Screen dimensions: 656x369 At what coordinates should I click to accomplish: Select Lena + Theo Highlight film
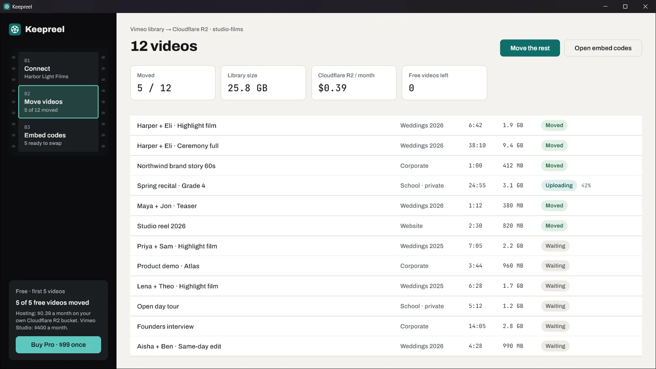click(x=386, y=286)
